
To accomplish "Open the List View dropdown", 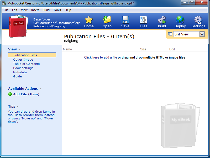I will (x=202, y=34).
